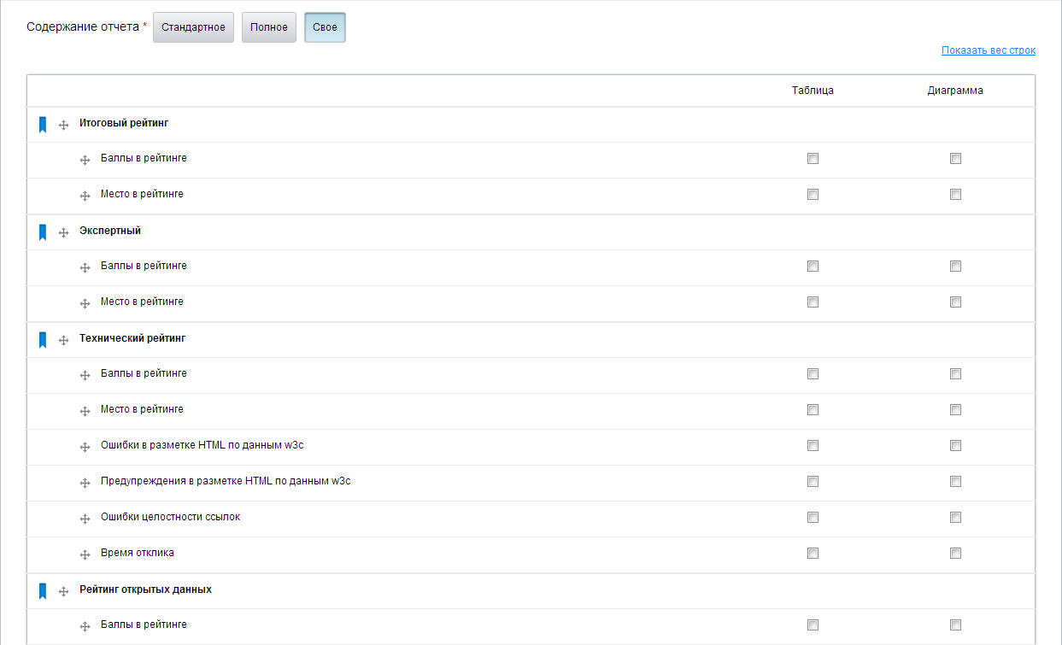Click the bookmark icon beside Рейтинг открытых данных
1062x645 pixels.
coord(43,591)
